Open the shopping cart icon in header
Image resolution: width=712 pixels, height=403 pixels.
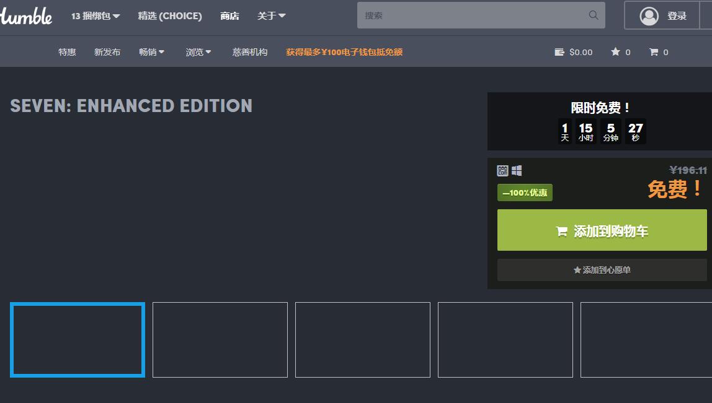[x=654, y=52]
